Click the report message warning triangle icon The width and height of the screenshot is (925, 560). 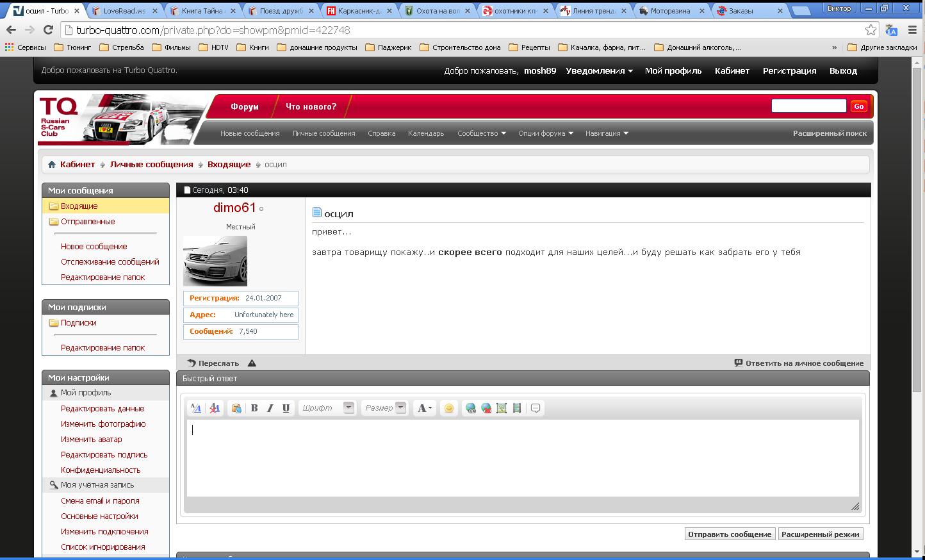pos(252,363)
